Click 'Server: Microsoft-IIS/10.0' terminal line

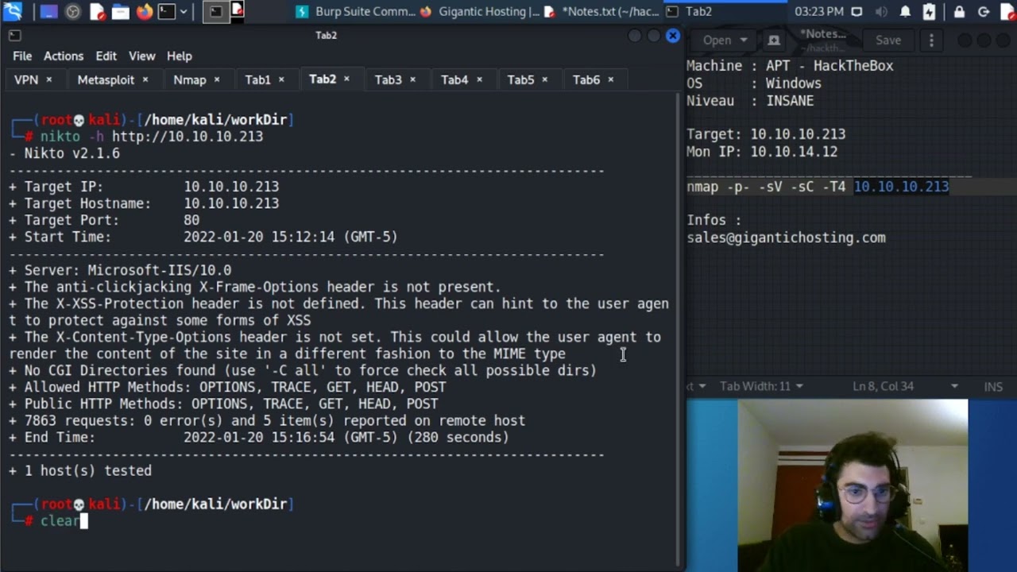(120, 270)
